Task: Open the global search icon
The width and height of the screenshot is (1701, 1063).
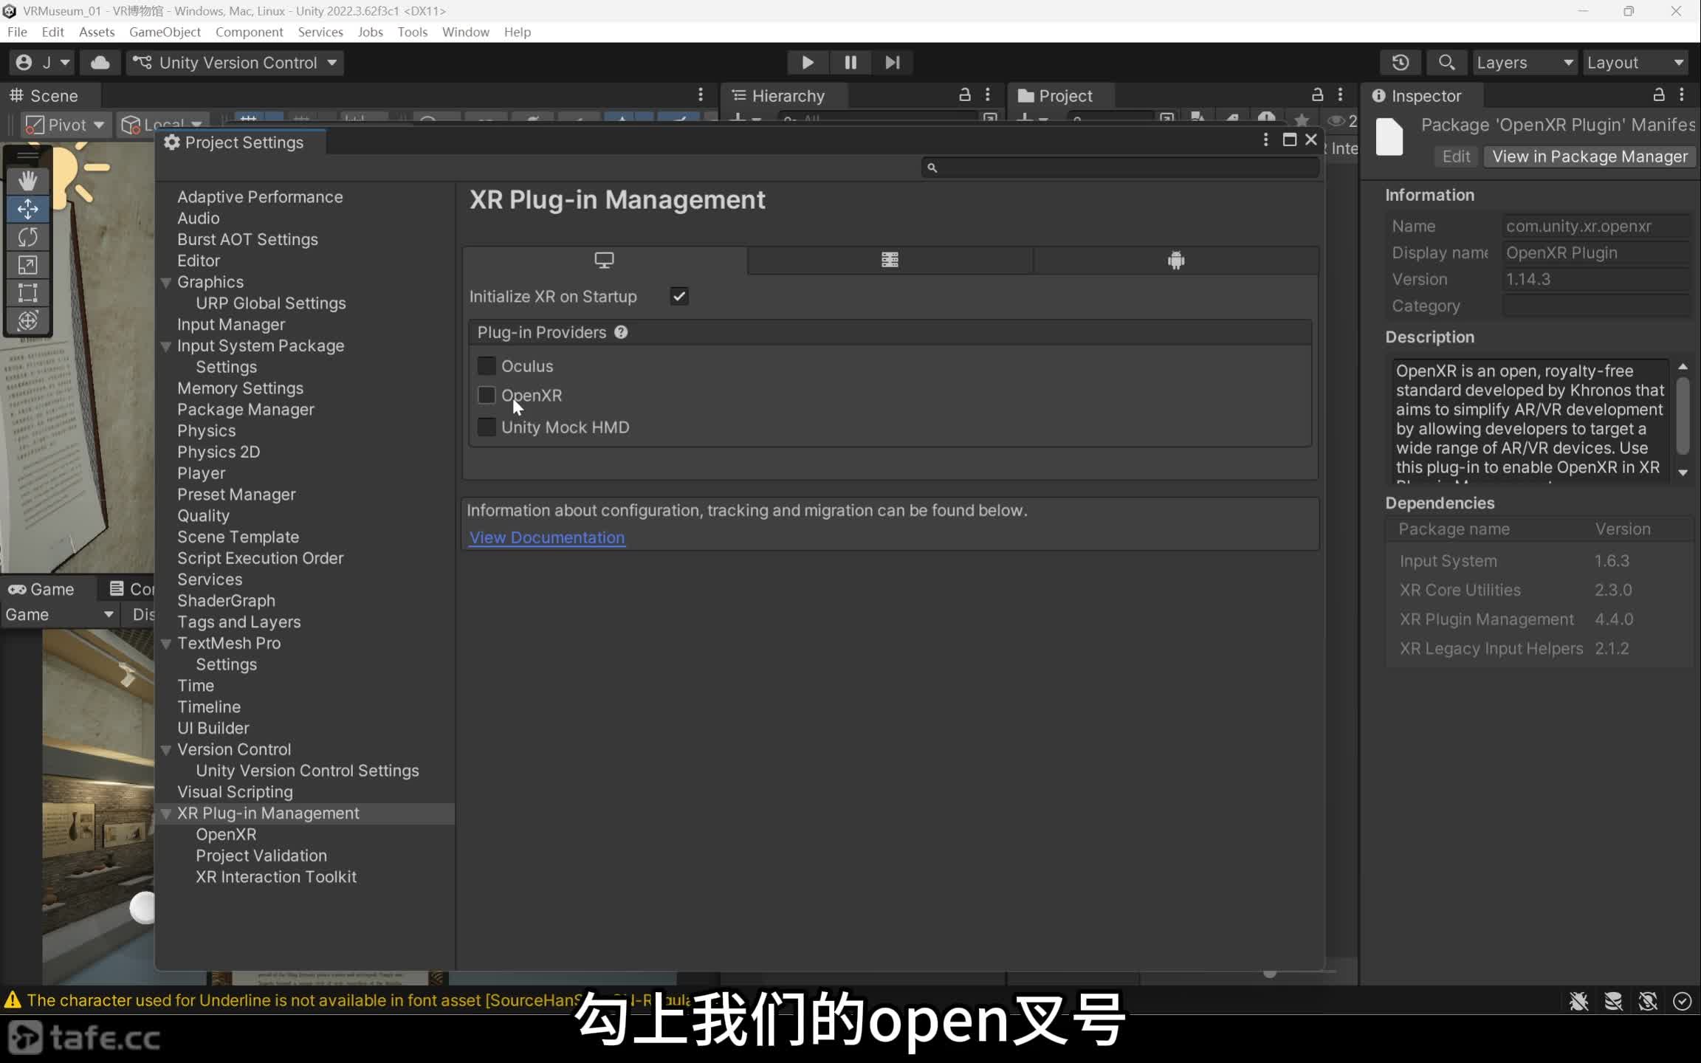Action: click(1446, 63)
